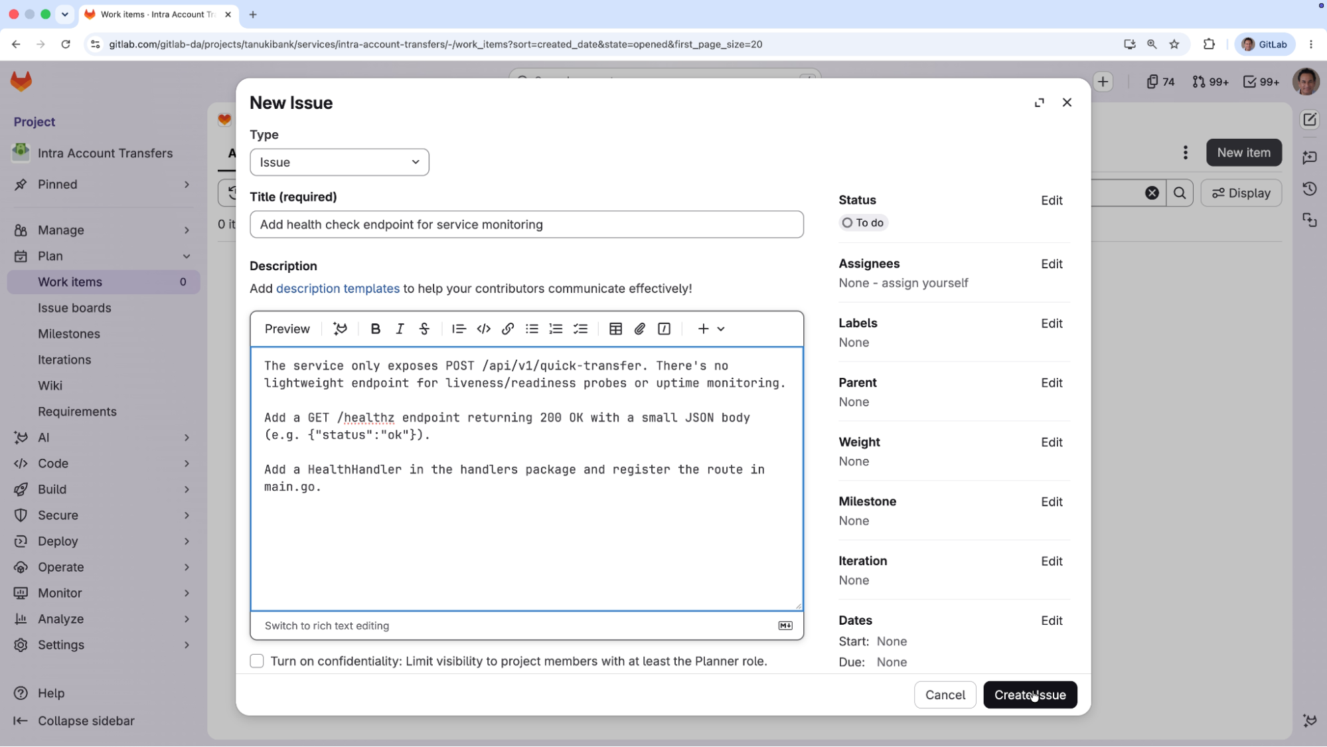Bookmark this page with the star icon
Image resolution: width=1327 pixels, height=747 pixels.
point(1174,44)
